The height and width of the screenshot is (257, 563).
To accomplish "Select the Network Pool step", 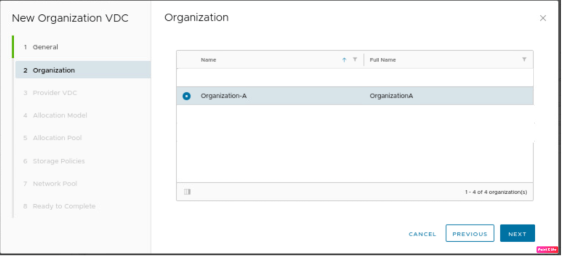I will click(x=54, y=184).
